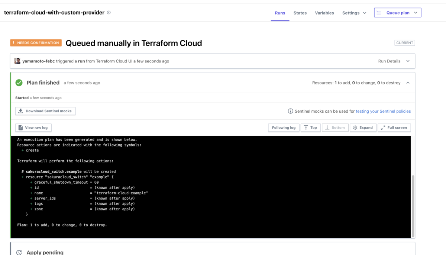Open the Runs tab
This screenshot has height=255, width=446.
(x=280, y=13)
